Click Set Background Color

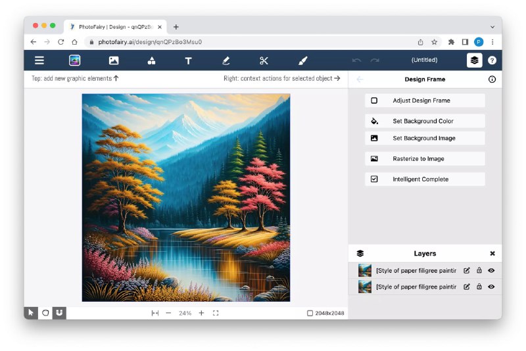tap(425, 121)
